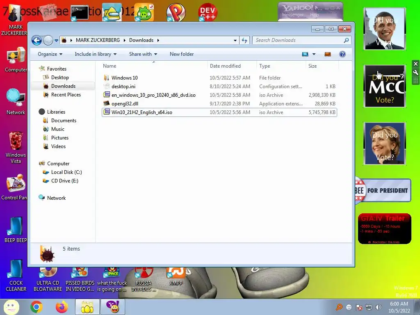Open the recent pages dropdown arrow
The image size is (420, 315).
point(56,41)
